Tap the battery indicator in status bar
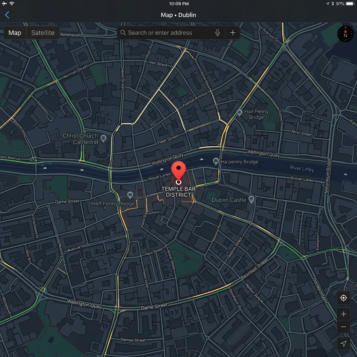The width and height of the screenshot is (357, 357). point(350,4)
